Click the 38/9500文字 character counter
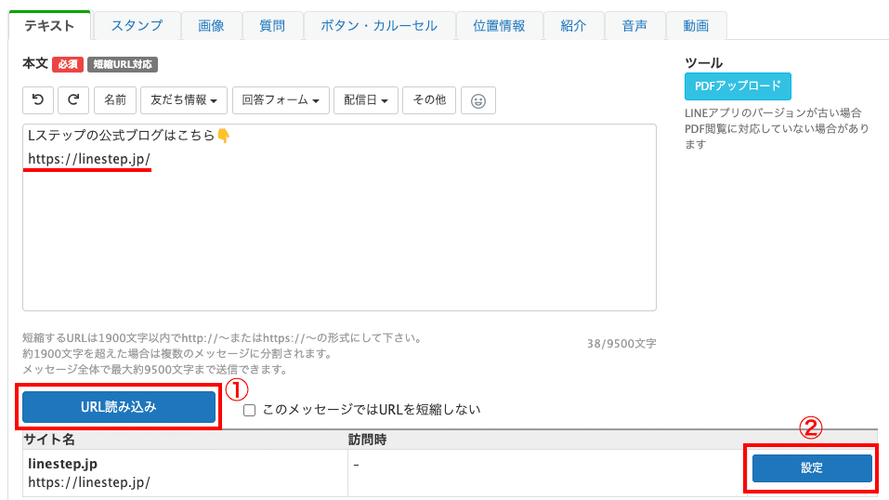Viewport: 889px width, 500px height. click(x=621, y=343)
